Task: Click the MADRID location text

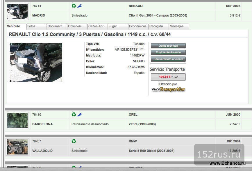Action: tap(39, 15)
